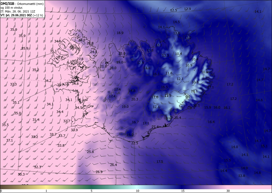Viewport: 272px width, 193px height.
Task: Click the map value 33.9
Action: click(x=74, y=130)
